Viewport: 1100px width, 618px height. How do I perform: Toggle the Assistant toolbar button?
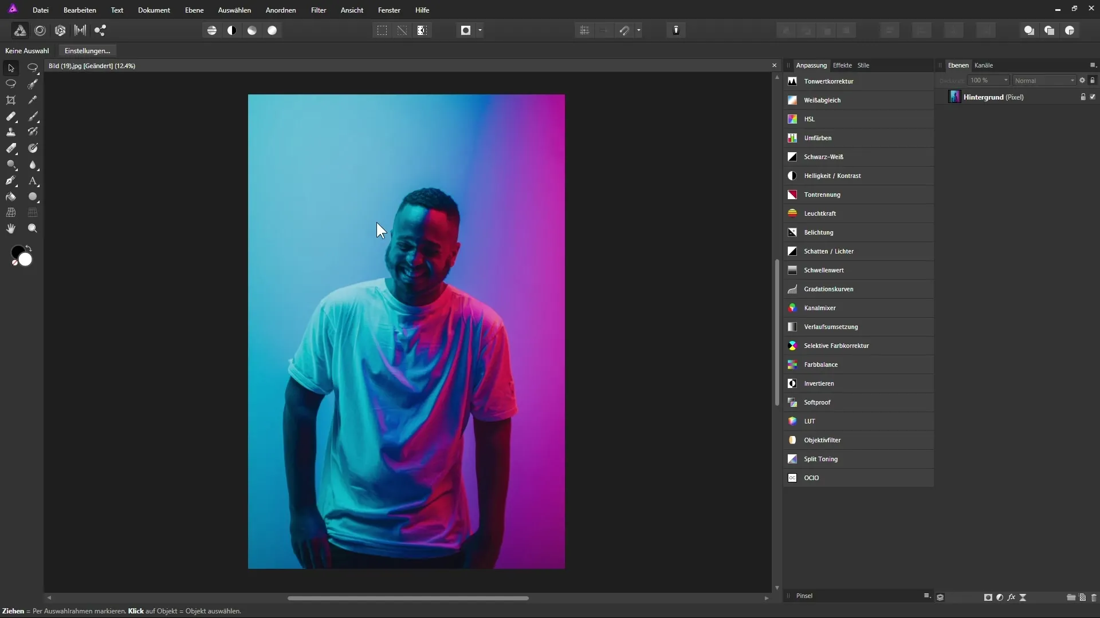pyautogui.click(x=676, y=30)
